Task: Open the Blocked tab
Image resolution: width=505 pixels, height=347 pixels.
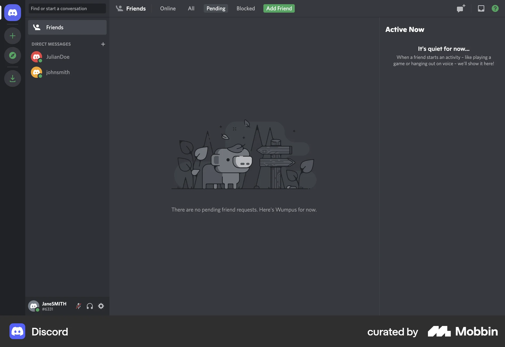Action: click(245, 8)
